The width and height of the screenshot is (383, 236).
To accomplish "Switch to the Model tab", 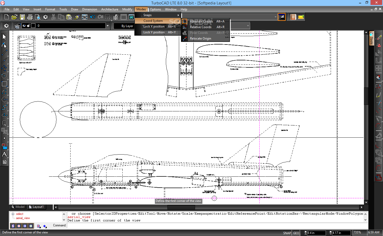I will 18,207.
